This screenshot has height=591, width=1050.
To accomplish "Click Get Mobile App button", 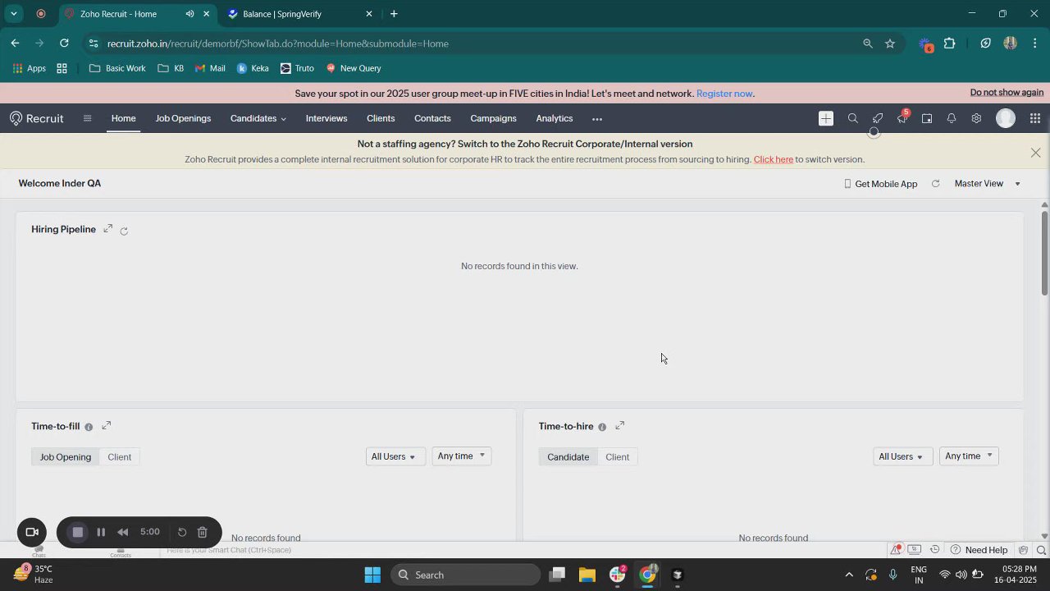I will tap(881, 184).
